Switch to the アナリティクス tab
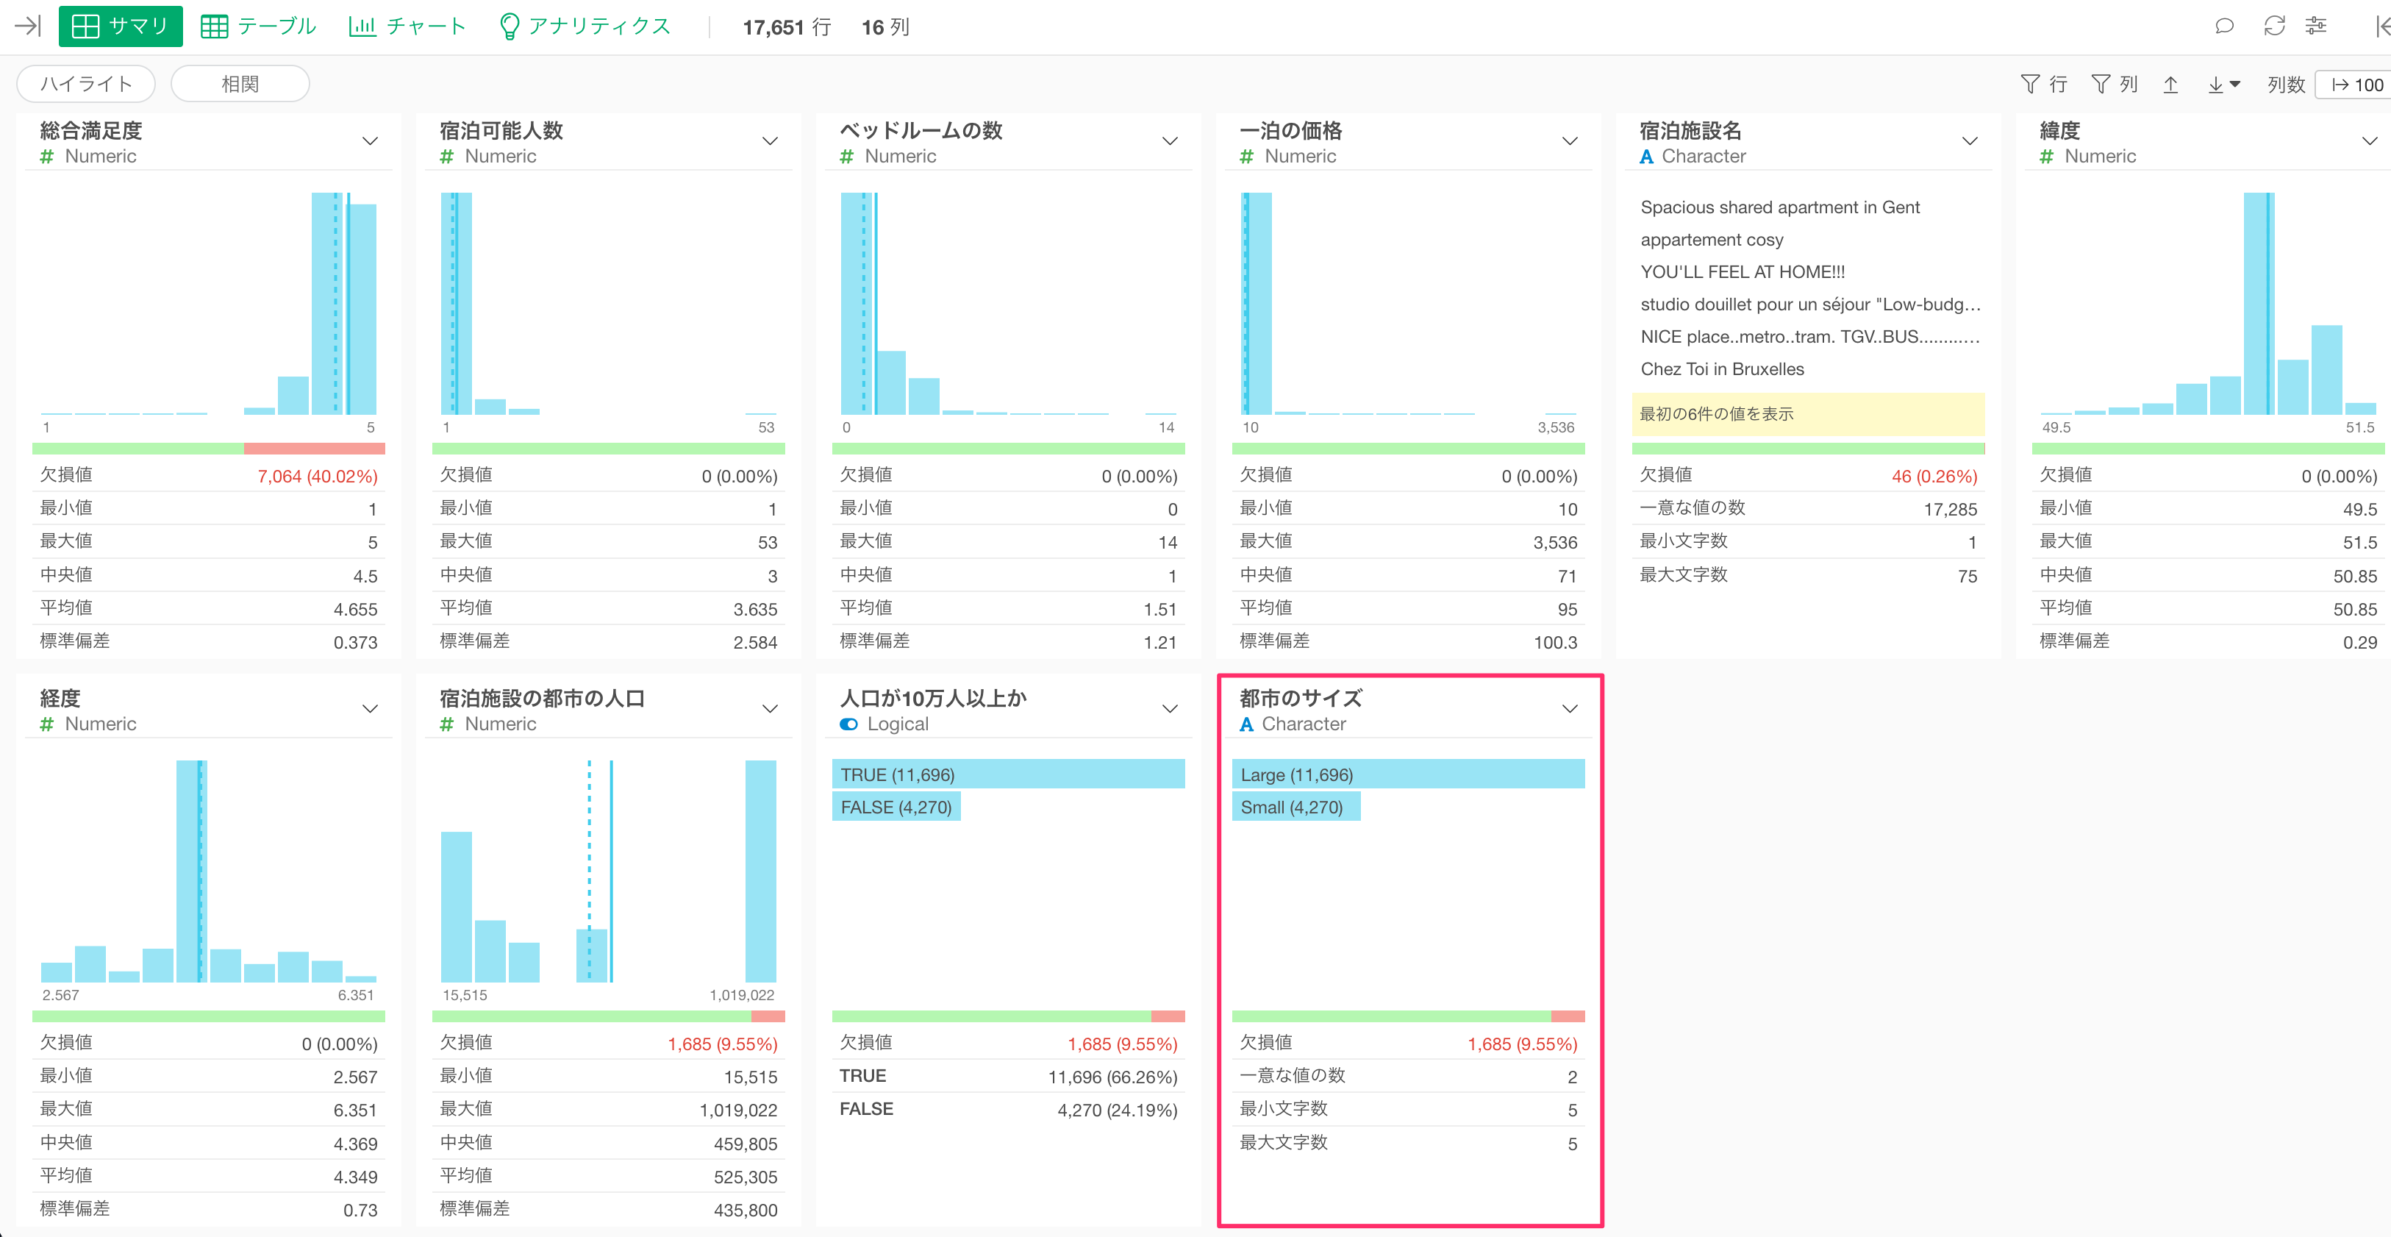This screenshot has width=2391, height=1237. [585, 26]
